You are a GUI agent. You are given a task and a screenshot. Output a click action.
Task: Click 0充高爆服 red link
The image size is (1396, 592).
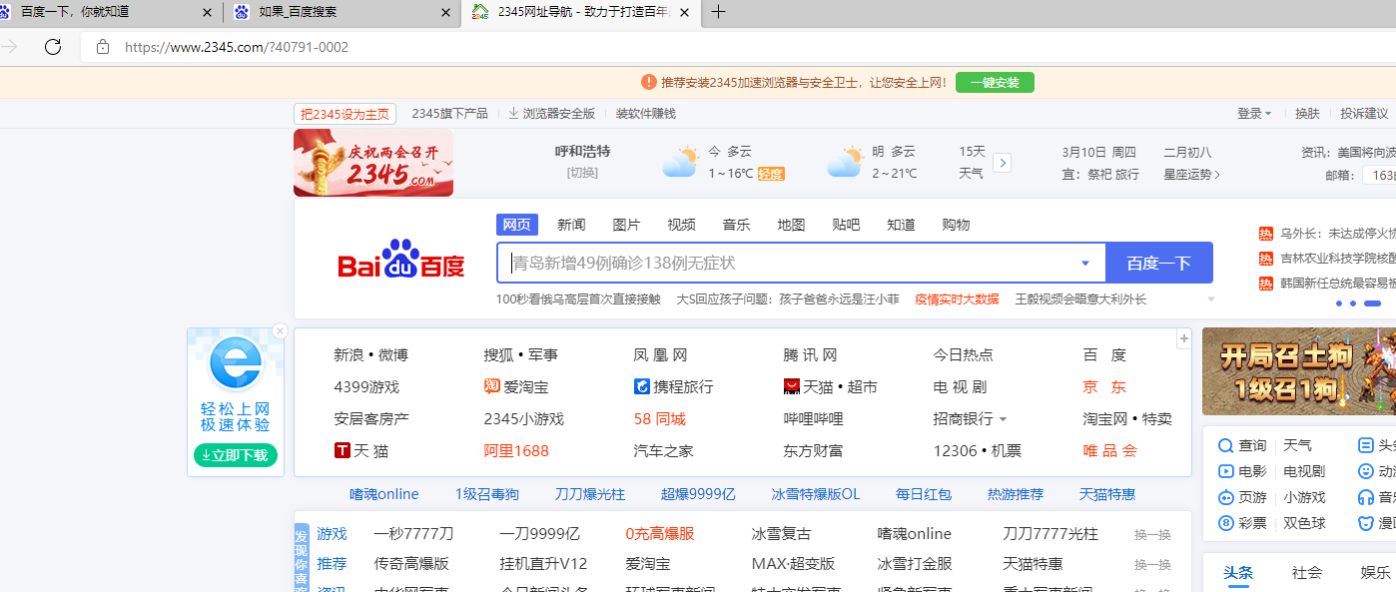659,534
